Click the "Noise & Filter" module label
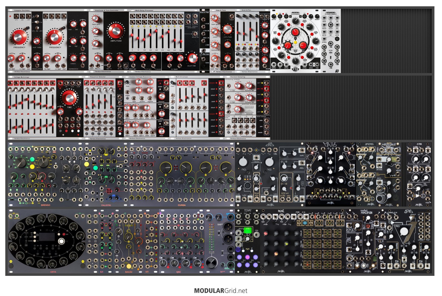 click(x=205, y=12)
